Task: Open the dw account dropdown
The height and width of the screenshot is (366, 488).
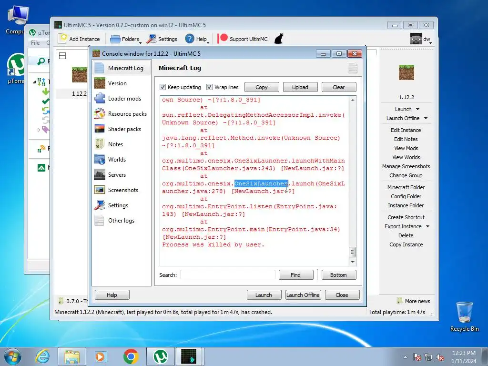Action: (421, 39)
